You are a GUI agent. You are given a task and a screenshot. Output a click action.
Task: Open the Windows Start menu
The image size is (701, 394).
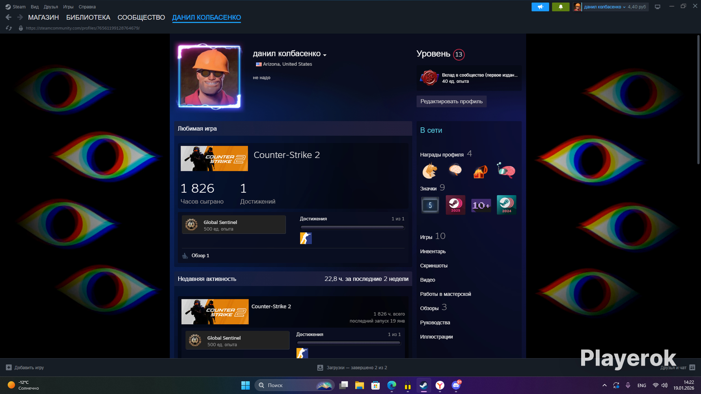[245, 385]
